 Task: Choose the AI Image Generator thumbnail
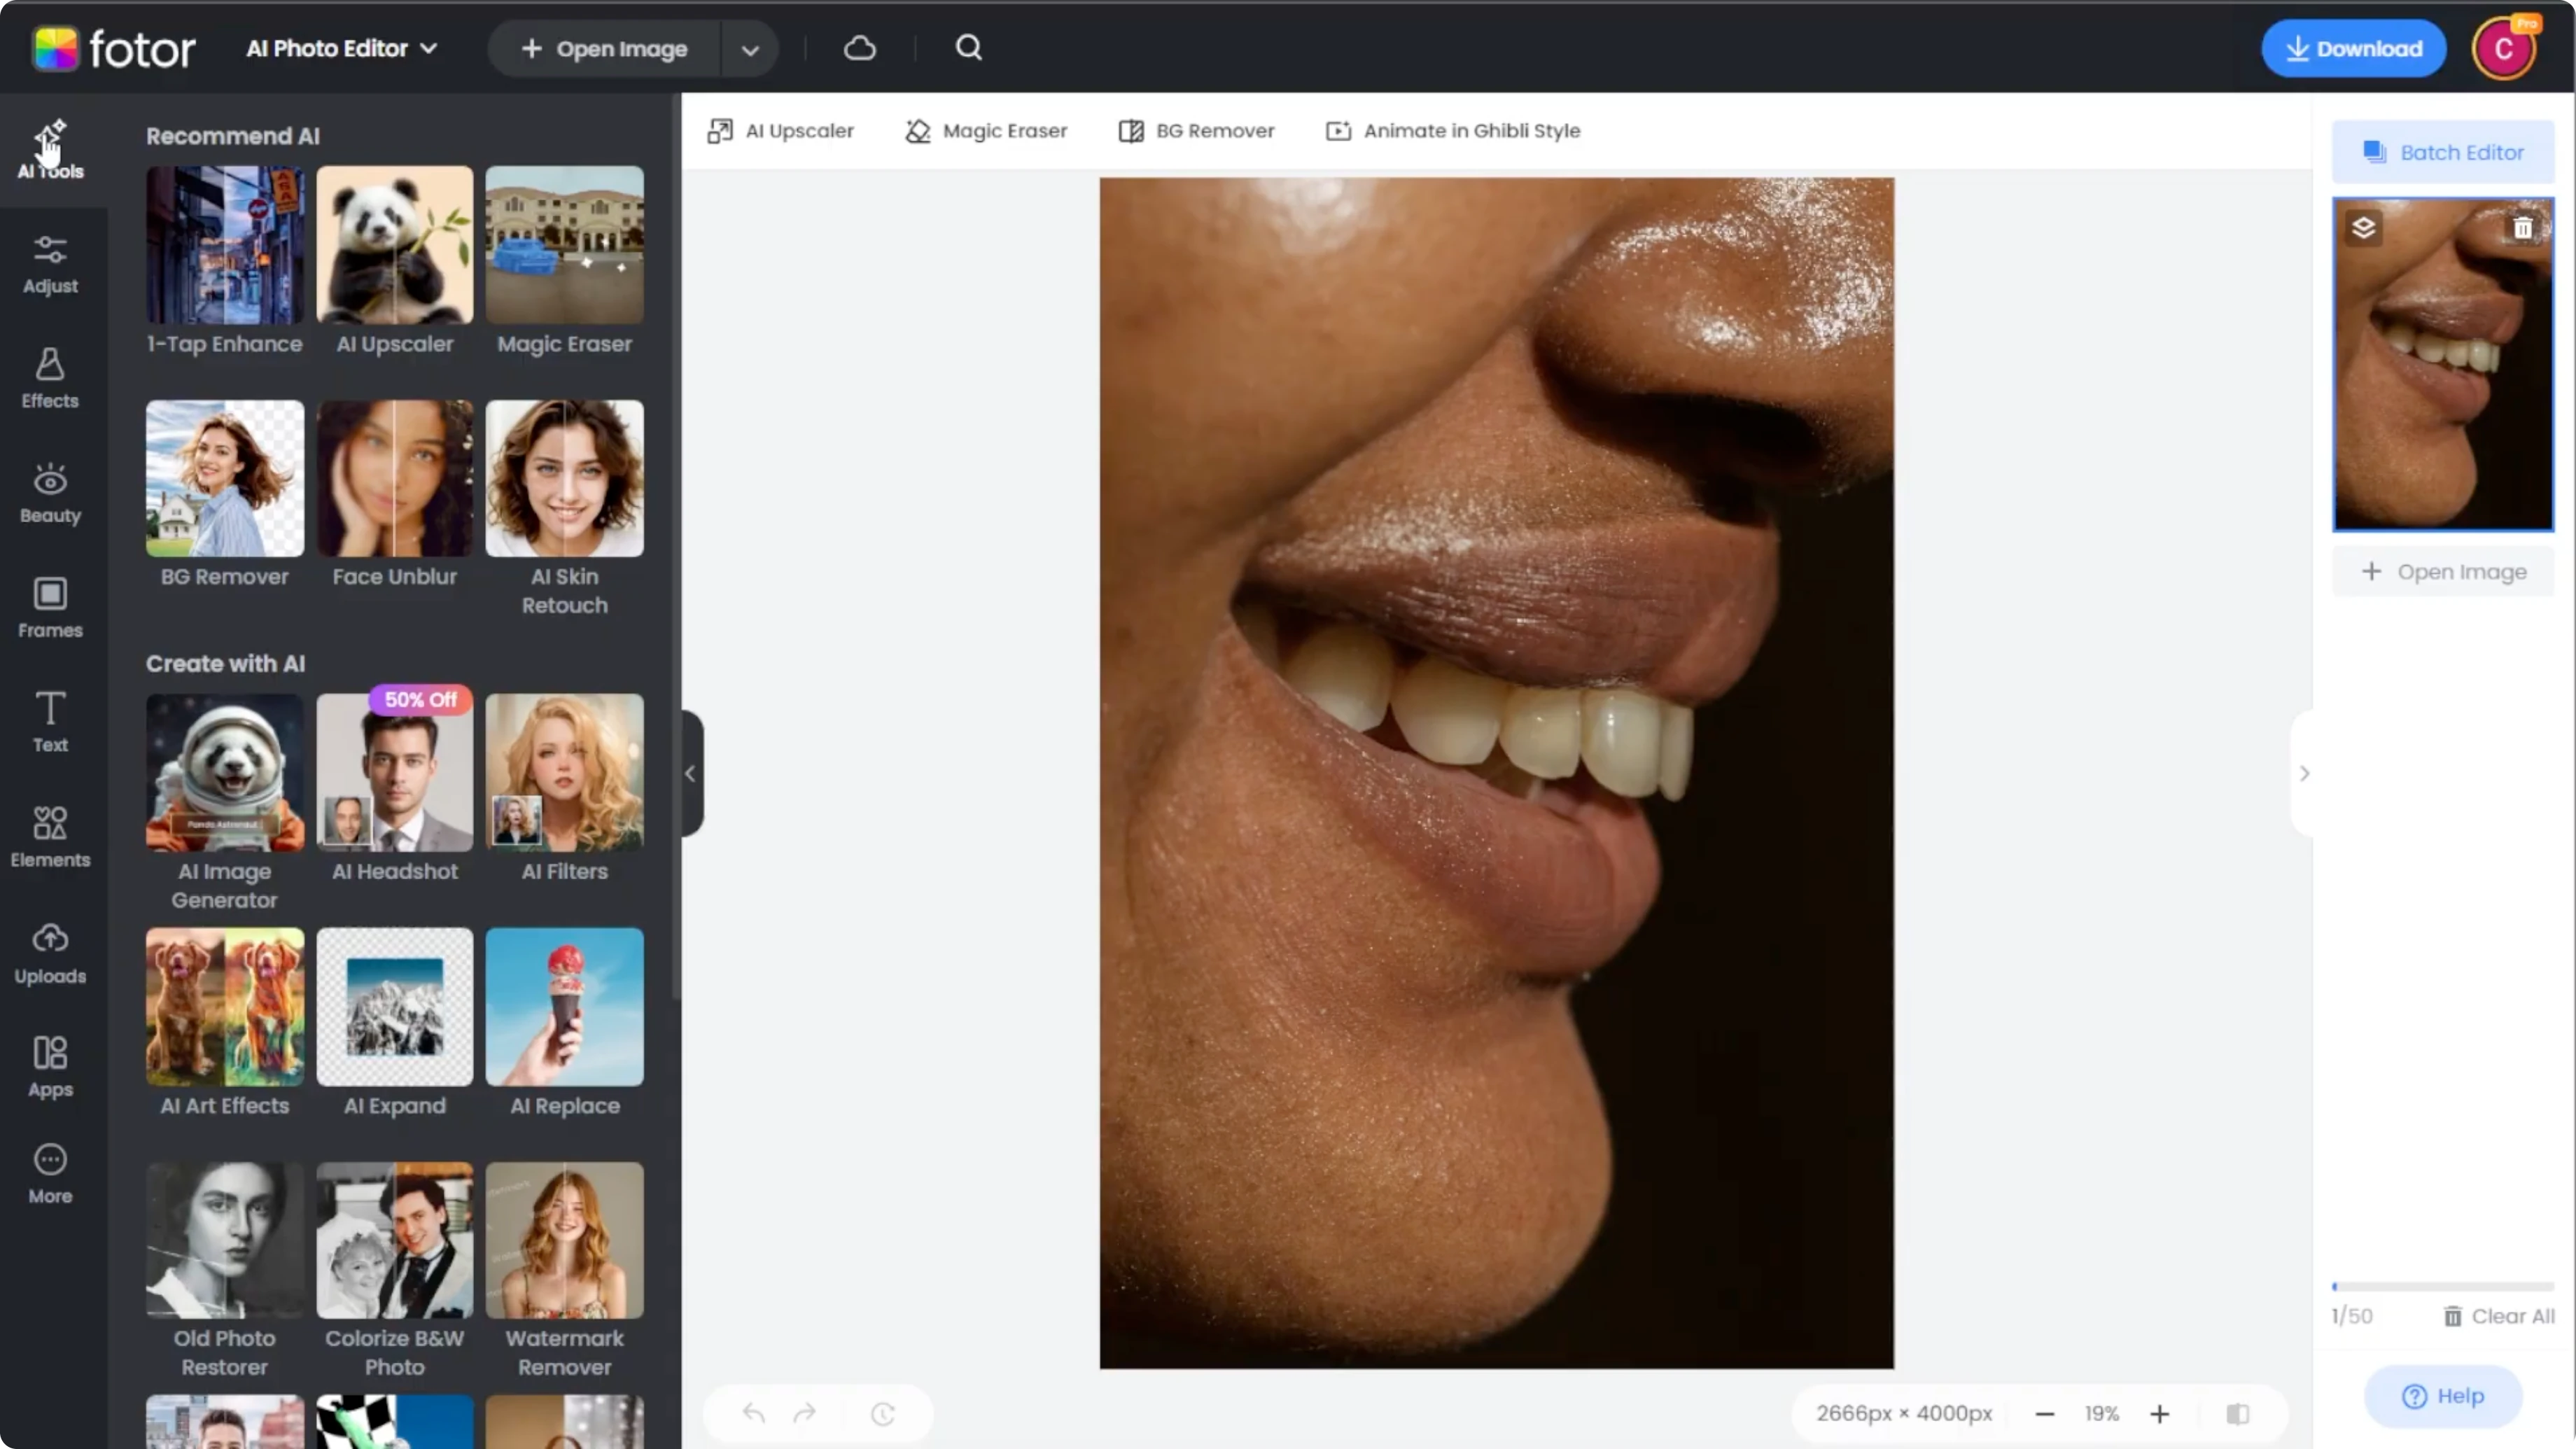pyautogui.click(x=225, y=772)
